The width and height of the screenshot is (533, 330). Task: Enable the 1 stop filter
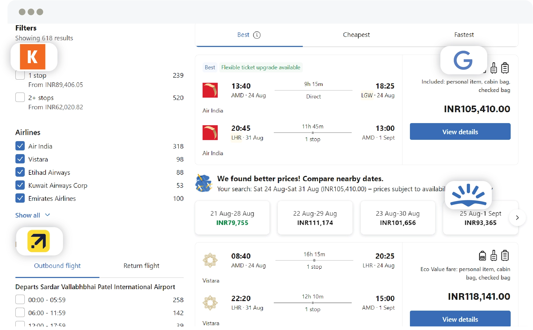click(20, 75)
